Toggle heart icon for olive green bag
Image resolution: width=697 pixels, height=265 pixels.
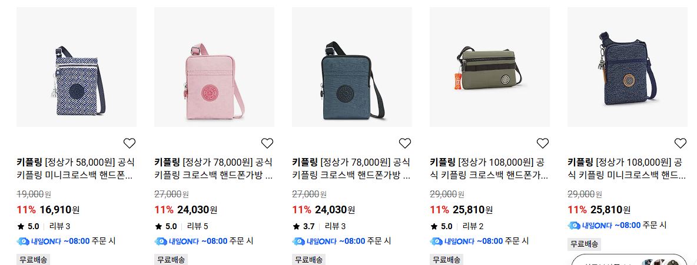pyautogui.click(x=543, y=143)
